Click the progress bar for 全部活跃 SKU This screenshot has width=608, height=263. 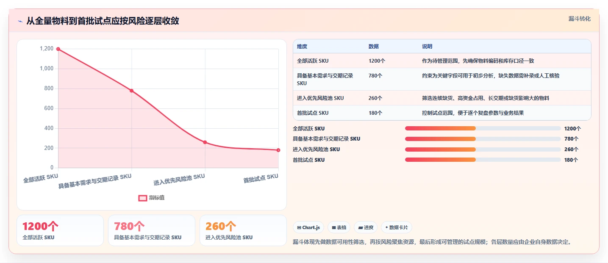tap(483, 128)
